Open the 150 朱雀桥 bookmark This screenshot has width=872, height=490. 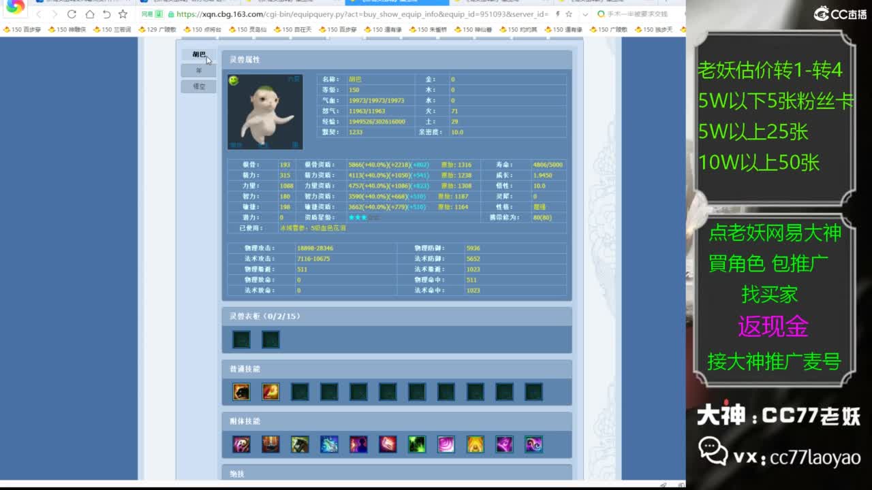tap(428, 29)
